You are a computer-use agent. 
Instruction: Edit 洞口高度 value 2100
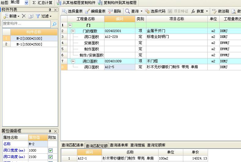coord(38,157)
